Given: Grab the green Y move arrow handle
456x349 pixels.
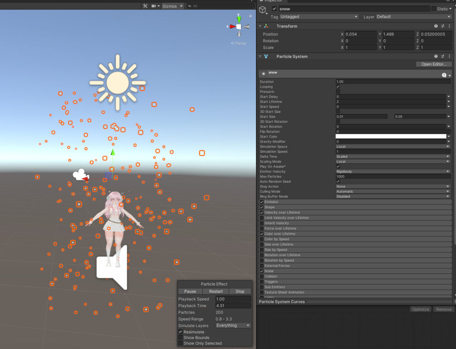Looking at the screenshot, I should pyautogui.click(x=113, y=152).
